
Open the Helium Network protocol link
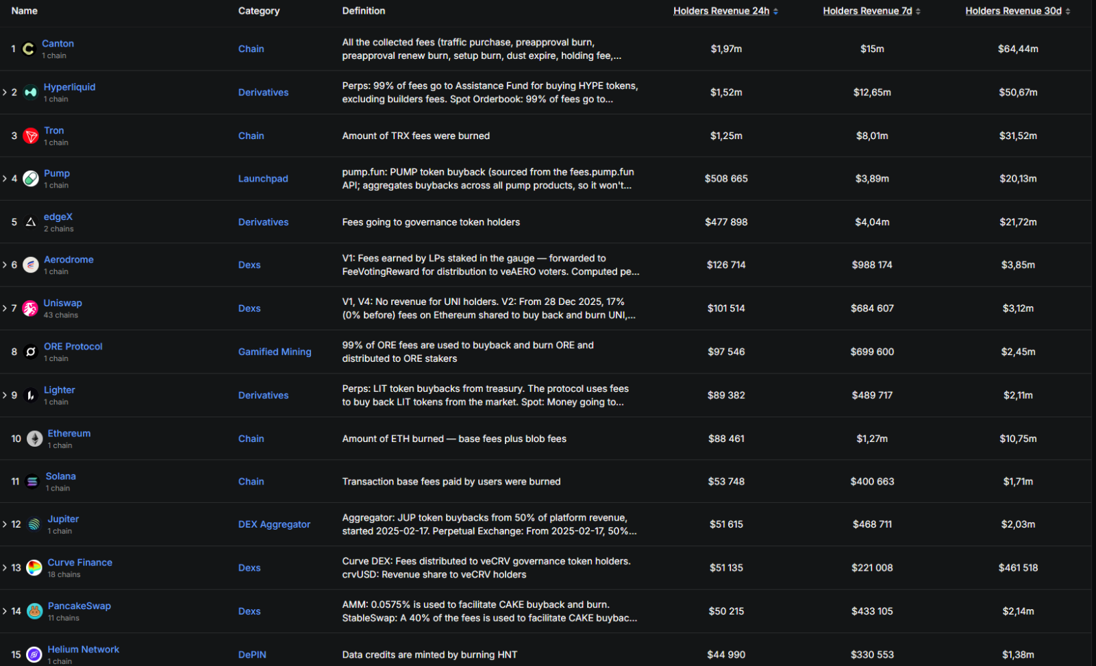pyautogui.click(x=84, y=650)
